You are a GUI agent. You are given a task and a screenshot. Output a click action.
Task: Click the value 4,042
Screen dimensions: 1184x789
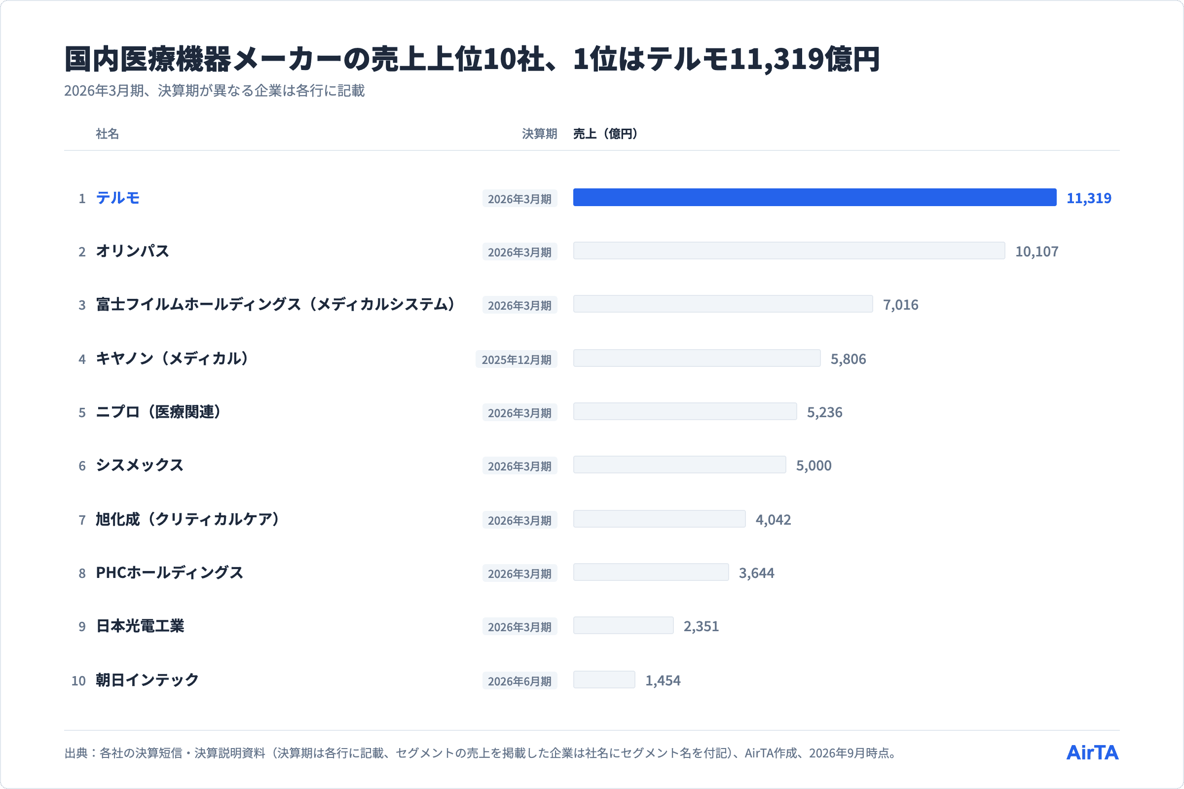point(773,520)
